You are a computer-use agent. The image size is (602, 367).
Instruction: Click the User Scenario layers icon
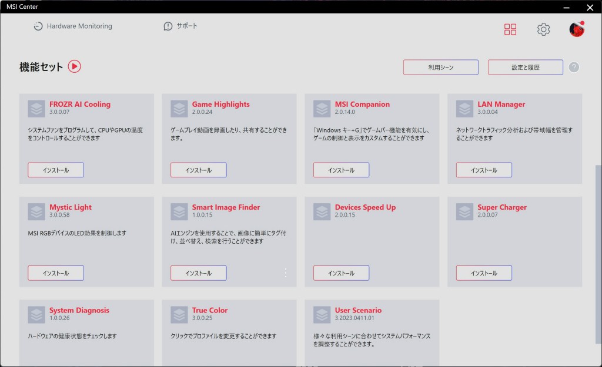(x=322, y=315)
